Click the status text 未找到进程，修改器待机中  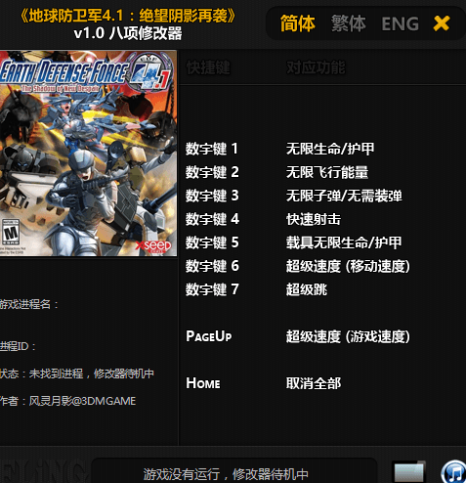tap(91, 373)
